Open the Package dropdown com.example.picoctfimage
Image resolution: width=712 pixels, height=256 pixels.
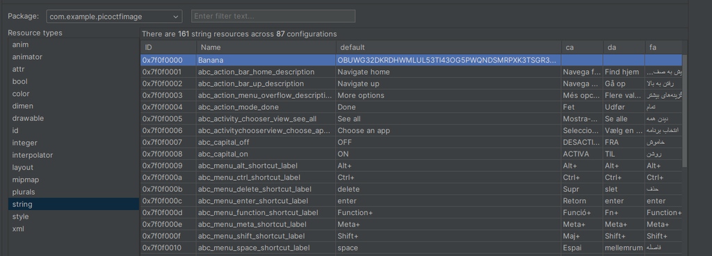[x=114, y=16]
